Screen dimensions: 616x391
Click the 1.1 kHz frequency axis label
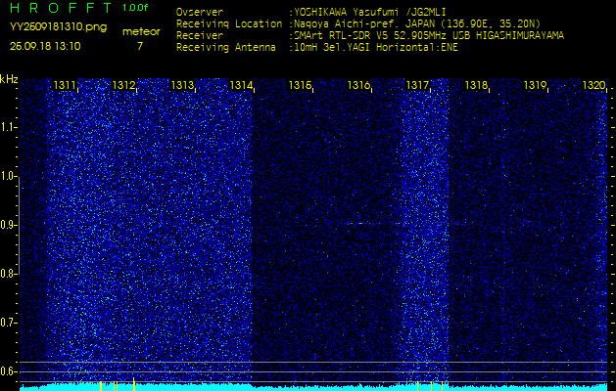[x=7, y=127]
